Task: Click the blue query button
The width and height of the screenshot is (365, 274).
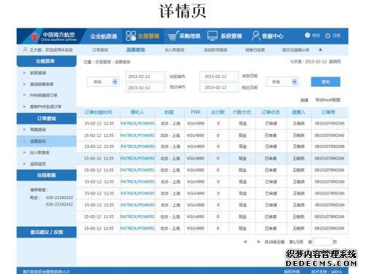Action: [x=326, y=82]
